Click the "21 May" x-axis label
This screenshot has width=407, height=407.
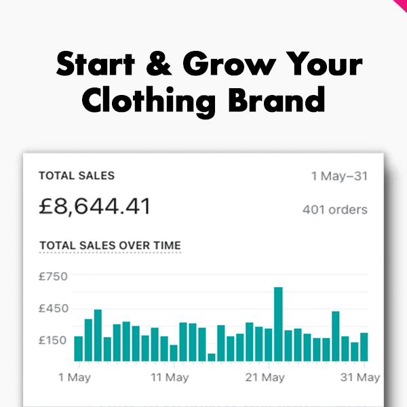click(265, 377)
